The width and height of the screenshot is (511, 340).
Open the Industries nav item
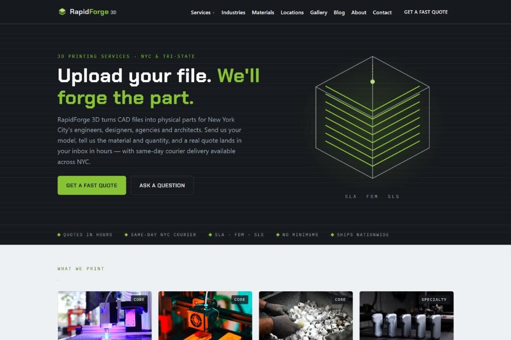click(x=233, y=12)
